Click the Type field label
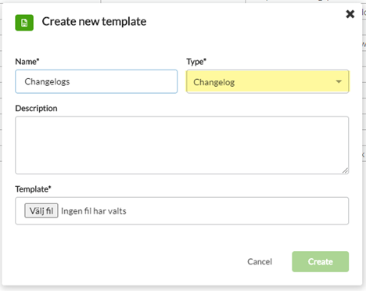 tap(196, 62)
